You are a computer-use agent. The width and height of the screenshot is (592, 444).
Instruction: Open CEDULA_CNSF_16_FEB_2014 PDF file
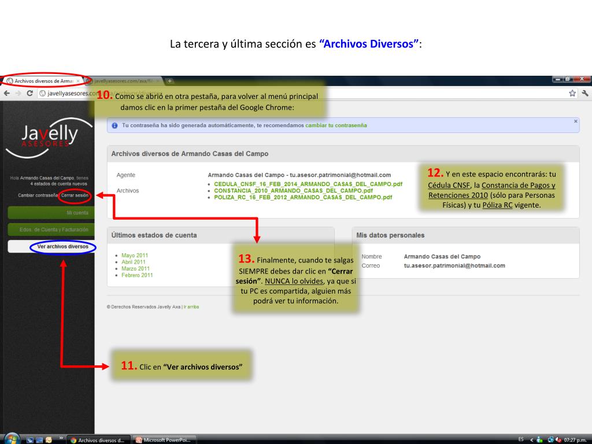coord(308,184)
